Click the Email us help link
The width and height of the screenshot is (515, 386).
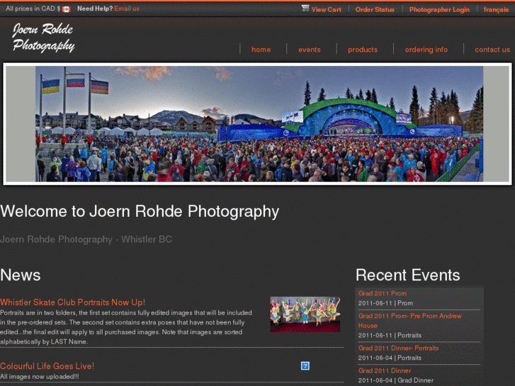127,8
